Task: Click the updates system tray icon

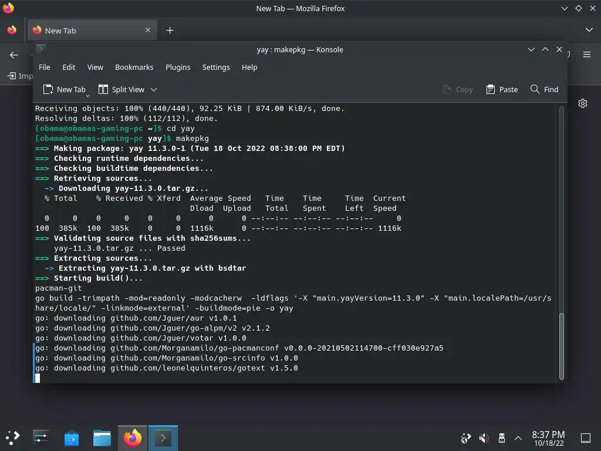Action: [466, 438]
